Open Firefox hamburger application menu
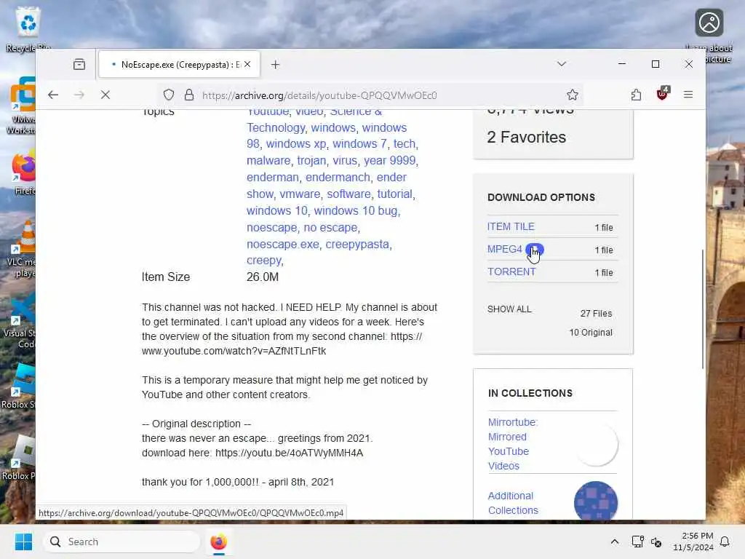Screen dimensions: 745x559 [688, 95]
